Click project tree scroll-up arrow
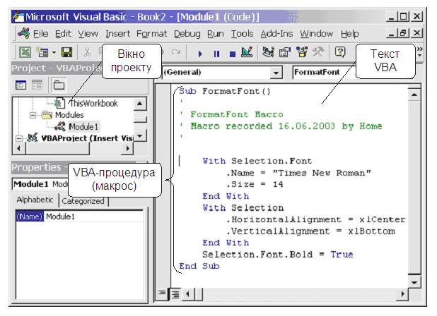Viewport: 437px width, 316px height. click(140, 104)
